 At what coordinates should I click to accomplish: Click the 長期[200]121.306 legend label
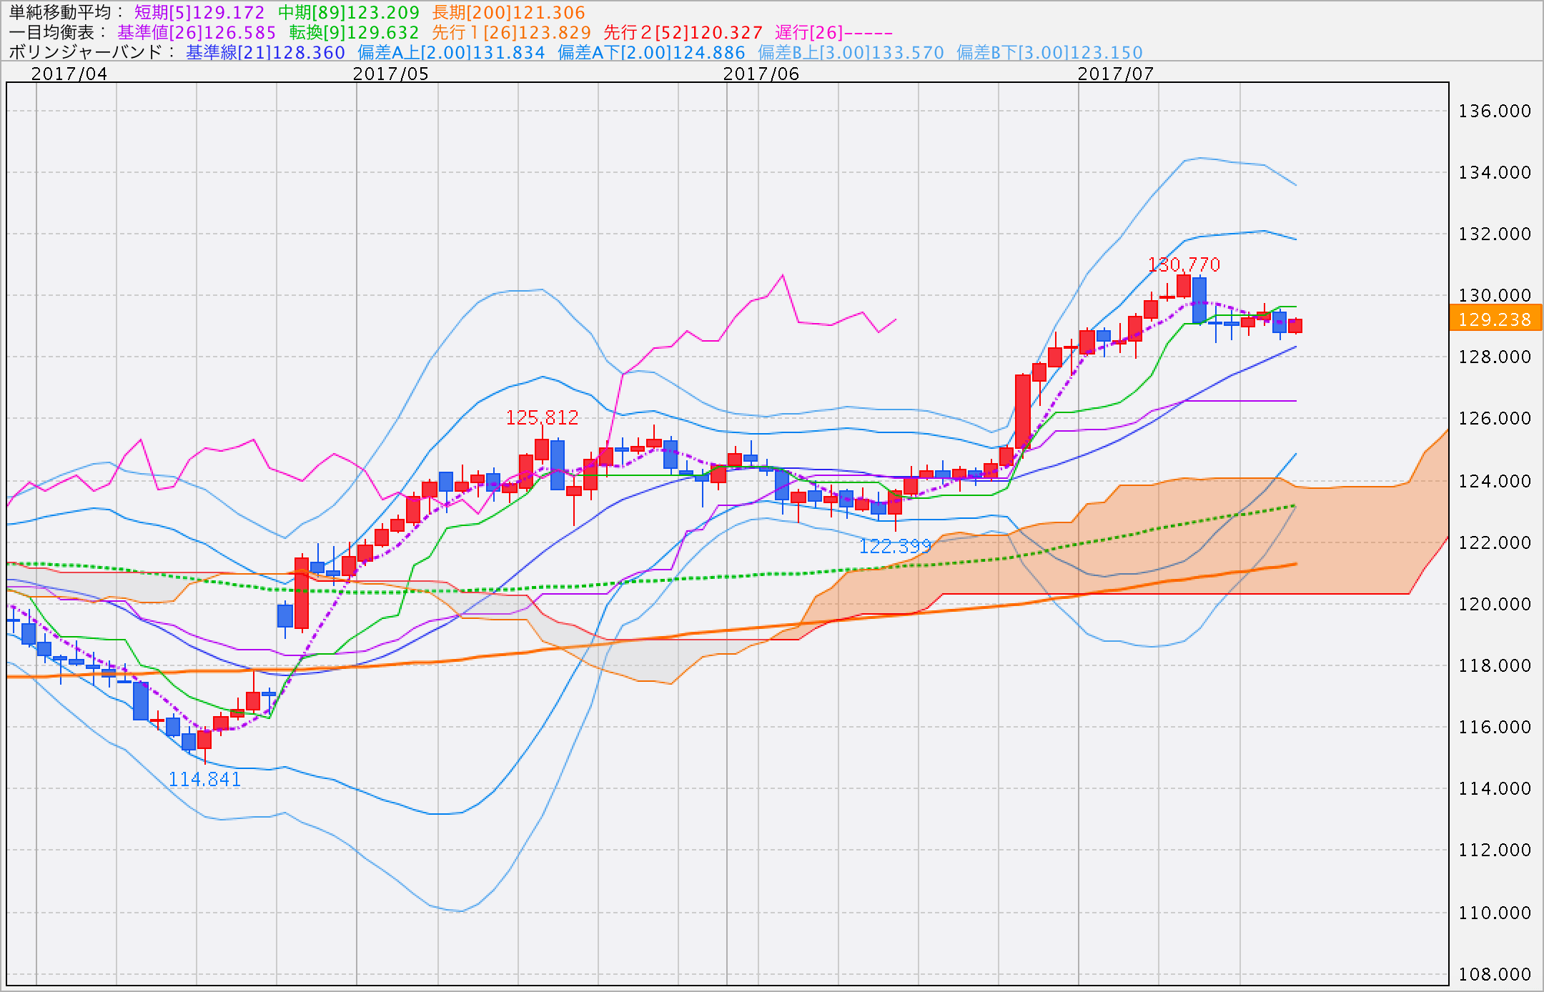tap(508, 12)
